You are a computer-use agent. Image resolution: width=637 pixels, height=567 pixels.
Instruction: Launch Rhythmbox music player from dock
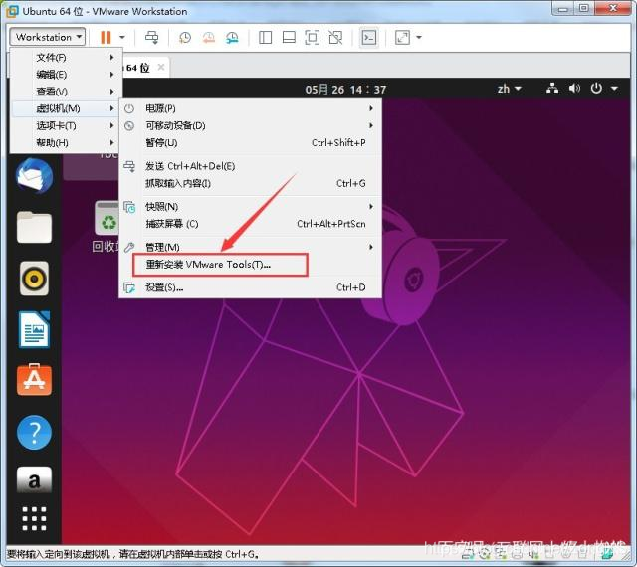point(35,279)
